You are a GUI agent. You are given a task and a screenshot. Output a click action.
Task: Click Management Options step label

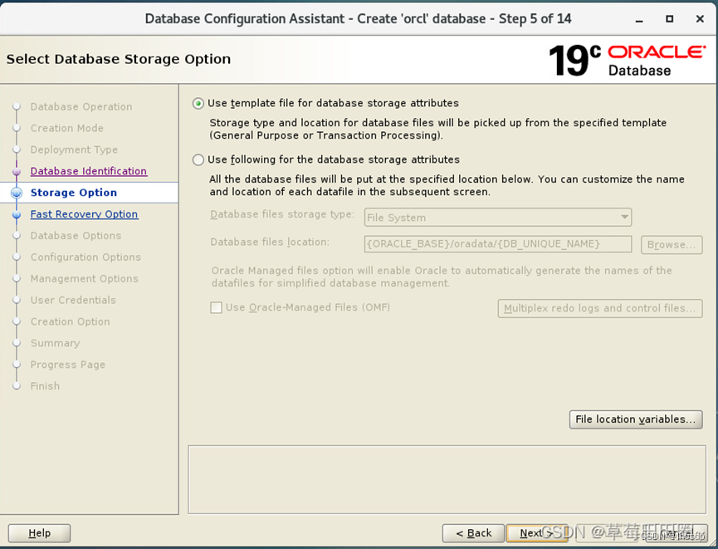coord(85,278)
